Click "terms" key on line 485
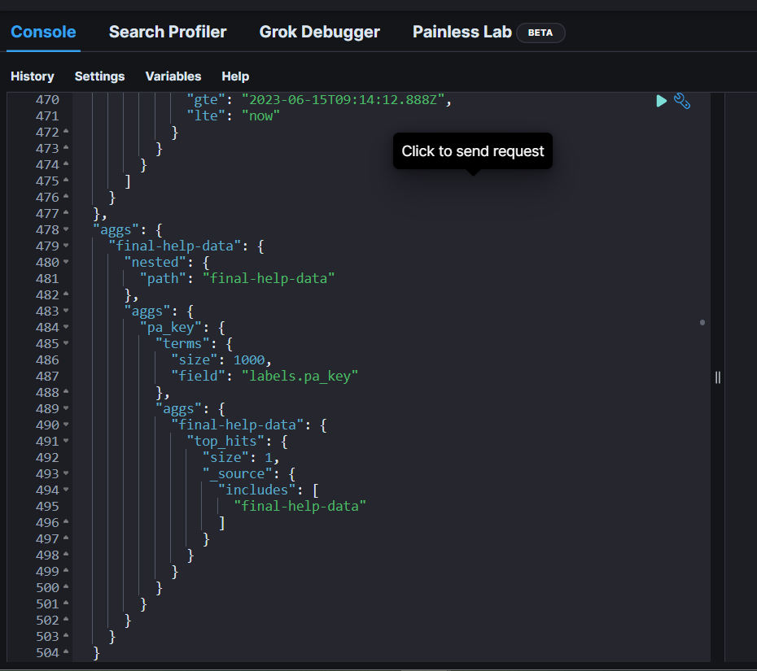Image resolution: width=757 pixels, height=671 pixels. 182,343
